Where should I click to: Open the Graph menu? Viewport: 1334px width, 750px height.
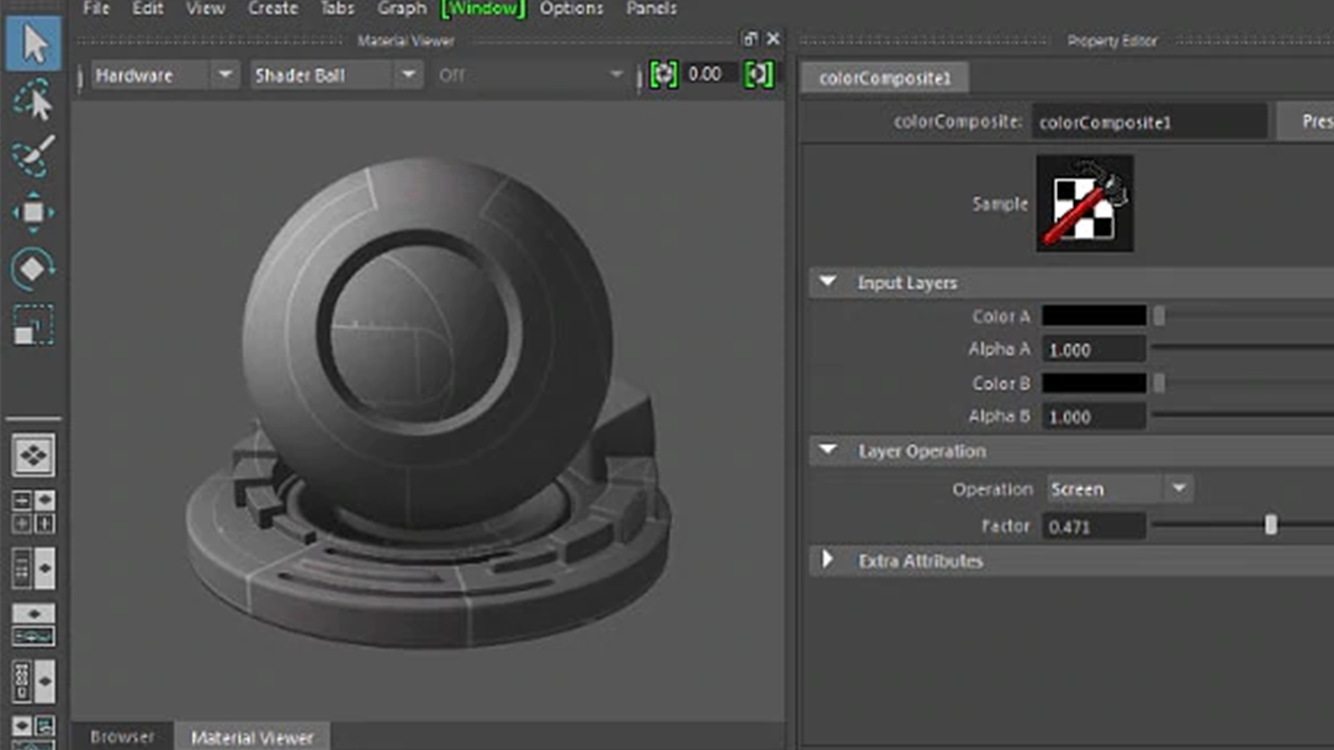tap(401, 8)
